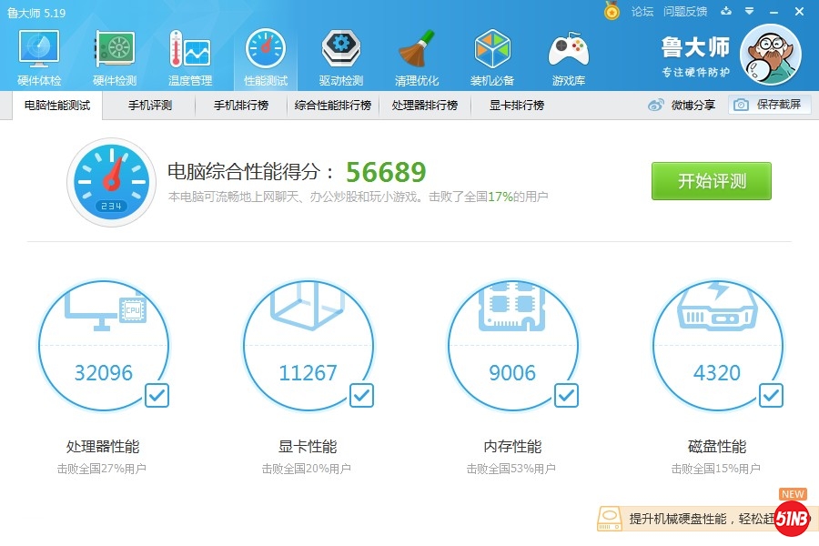Image resolution: width=819 pixels, height=546 pixels.
Task: Open the 硬件体检 hardware checkup icon
Action: (39, 56)
